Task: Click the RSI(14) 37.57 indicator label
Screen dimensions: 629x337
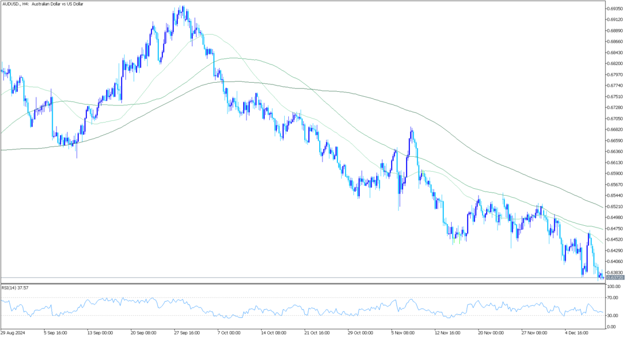Action: coord(15,288)
